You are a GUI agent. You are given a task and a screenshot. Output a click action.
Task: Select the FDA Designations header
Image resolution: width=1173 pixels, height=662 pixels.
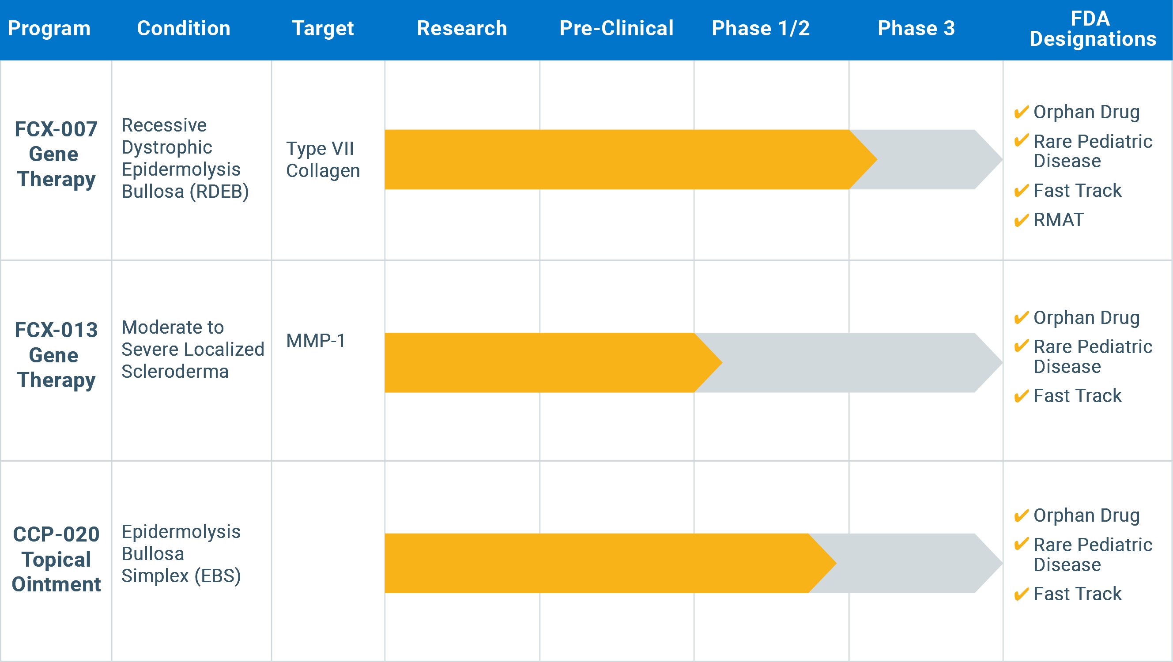pos(1092,29)
